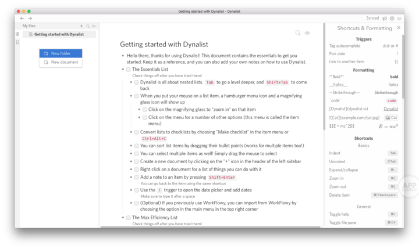Image resolution: width=419 pixels, height=249 pixels.
Task: Click the Ctrl+Alt+C code tag
Action: [x=154, y=139]
